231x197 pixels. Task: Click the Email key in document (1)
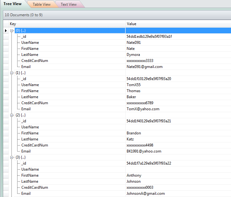click(26, 109)
